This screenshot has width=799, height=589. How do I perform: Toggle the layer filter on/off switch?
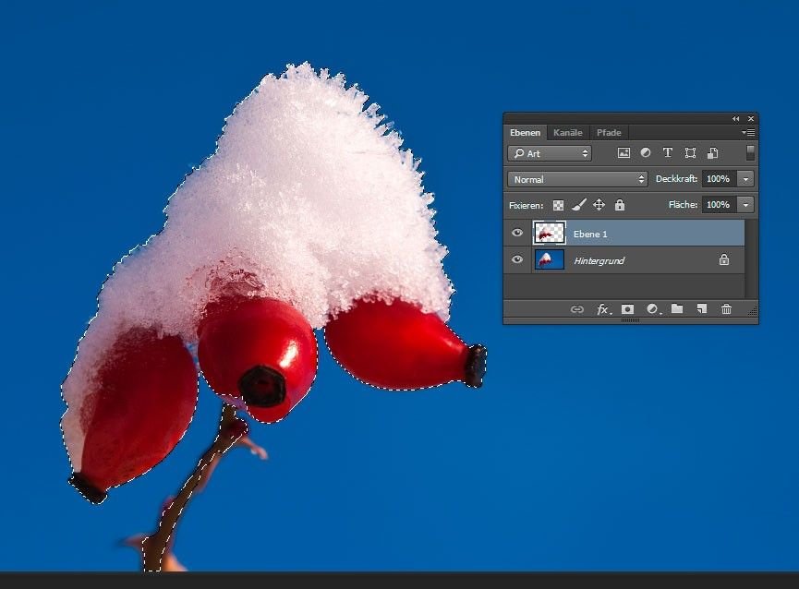(750, 152)
